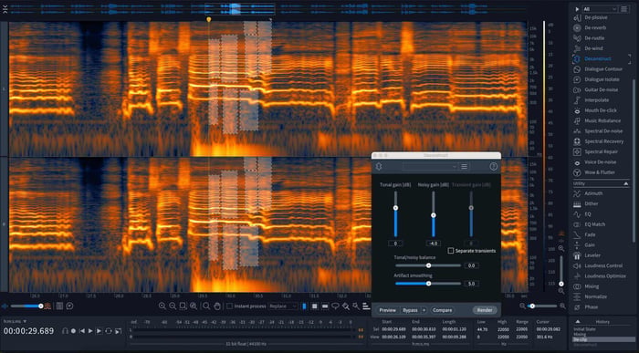Click the zoom out time icon in the toolbar

pyautogui.click(x=173, y=306)
